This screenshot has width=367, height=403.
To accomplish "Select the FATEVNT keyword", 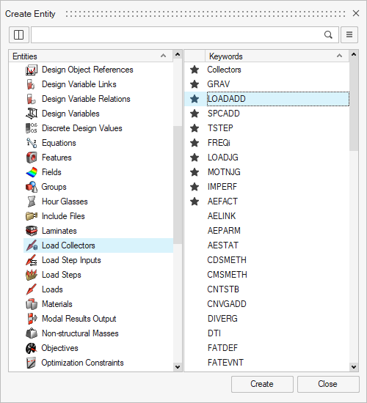I will click(225, 363).
